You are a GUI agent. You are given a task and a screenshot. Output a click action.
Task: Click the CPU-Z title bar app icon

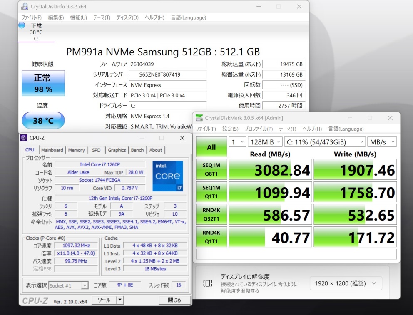24,138
